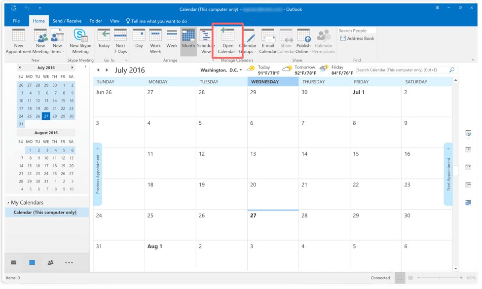Click Tomorrow's weather forecast
Screen dimensions: 482x289
pyautogui.click(x=300, y=70)
